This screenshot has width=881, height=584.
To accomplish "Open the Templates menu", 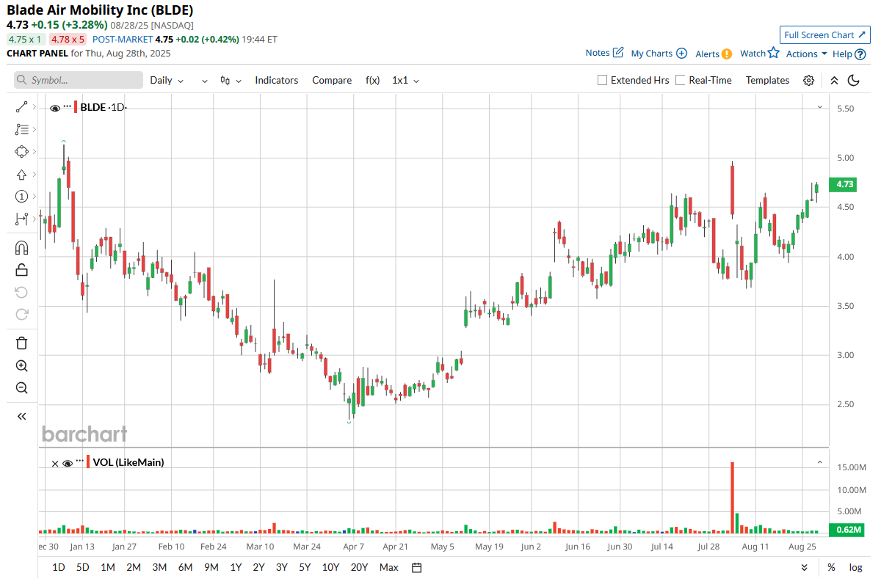I will pyautogui.click(x=767, y=81).
